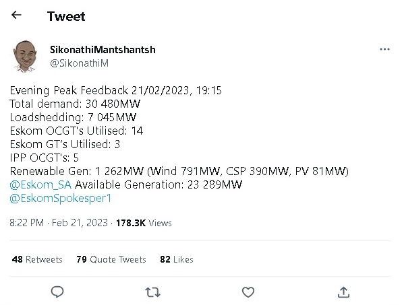This screenshot has width=402, height=305.
Task: Go back with the left arrow icon
Action: pyautogui.click(x=16, y=15)
